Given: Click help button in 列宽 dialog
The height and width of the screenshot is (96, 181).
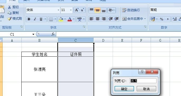Looking at the screenshot, I should pyautogui.click(x=142, y=72).
